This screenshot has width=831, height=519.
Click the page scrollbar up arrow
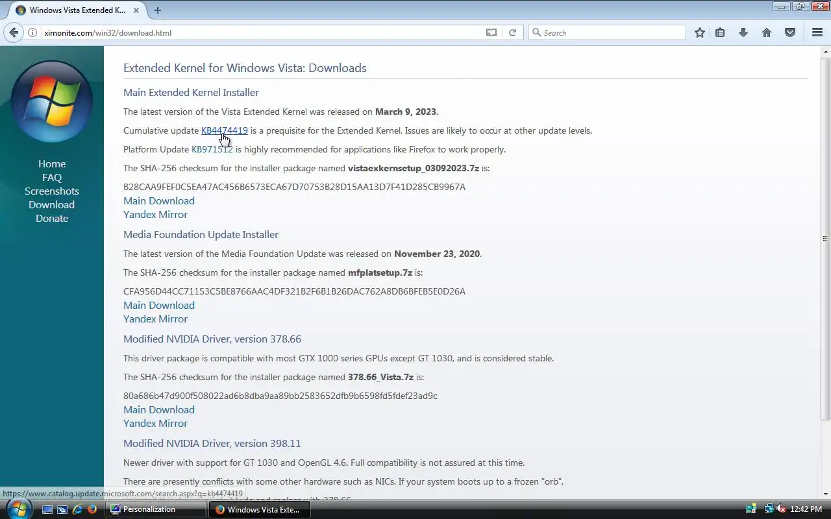pos(825,51)
